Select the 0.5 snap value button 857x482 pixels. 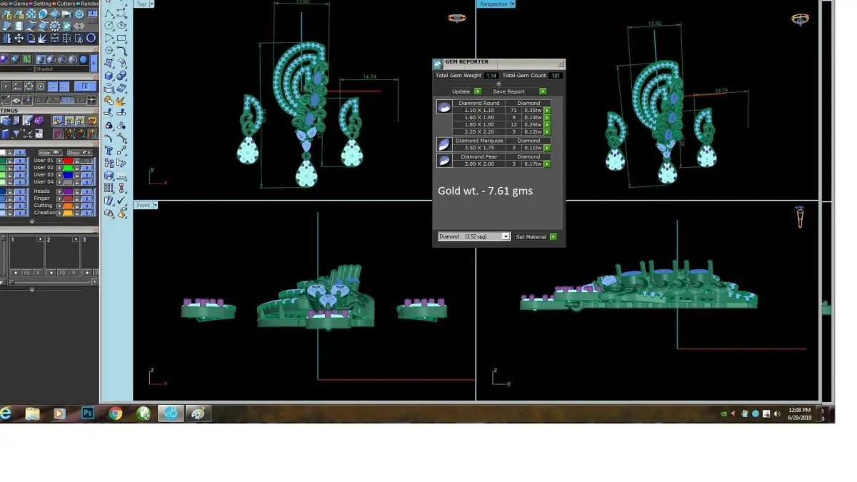click(66, 100)
